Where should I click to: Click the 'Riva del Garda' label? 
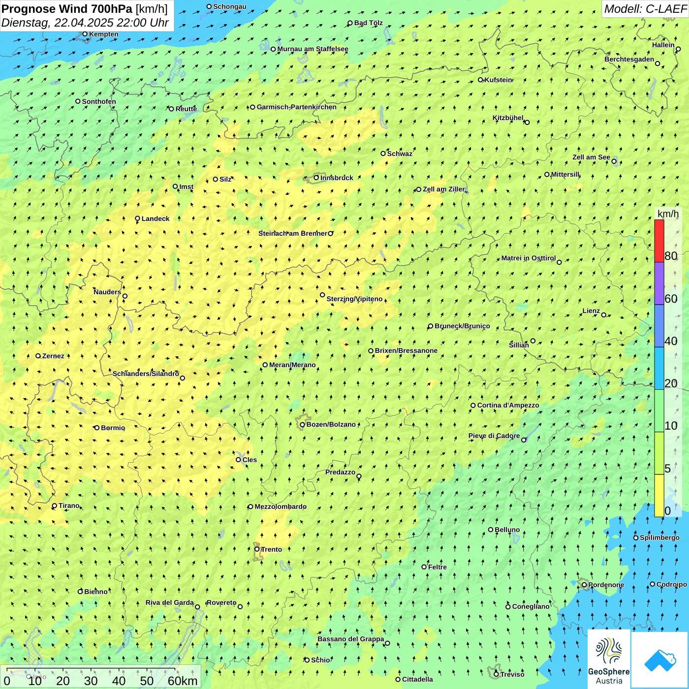tap(170, 602)
